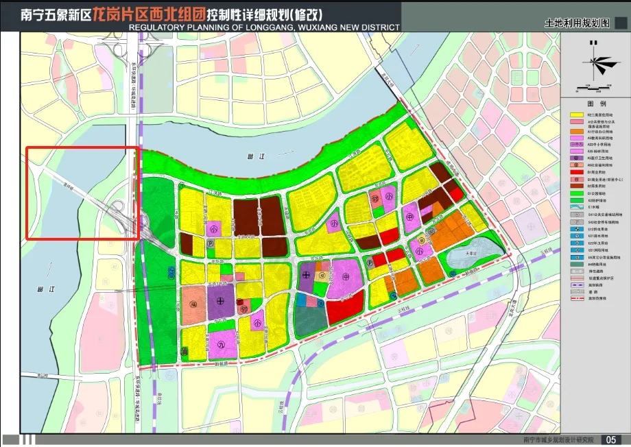Click the 邕江 river label on the west side
Image resolution: width=631 pixels, height=447 pixels.
pyautogui.click(x=45, y=290)
